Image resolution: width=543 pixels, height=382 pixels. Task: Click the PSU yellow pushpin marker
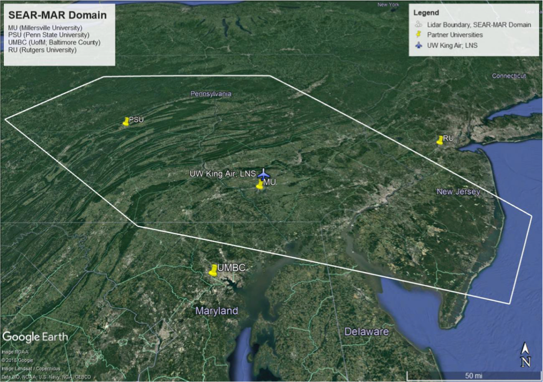(x=126, y=121)
